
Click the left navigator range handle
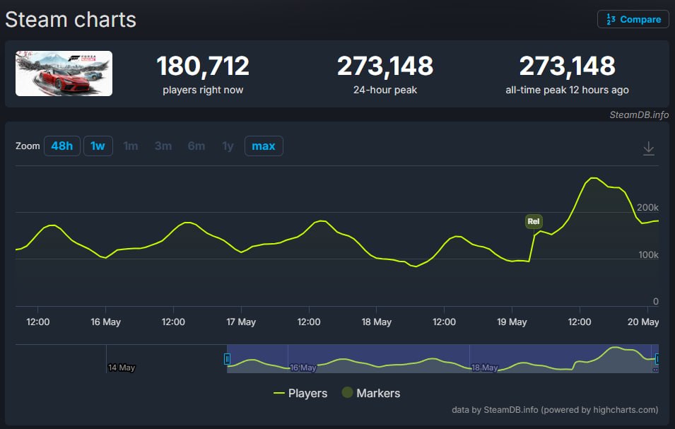pyautogui.click(x=227, y=358)
